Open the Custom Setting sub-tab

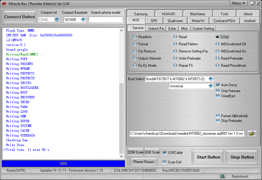click(x=203, y=28)
